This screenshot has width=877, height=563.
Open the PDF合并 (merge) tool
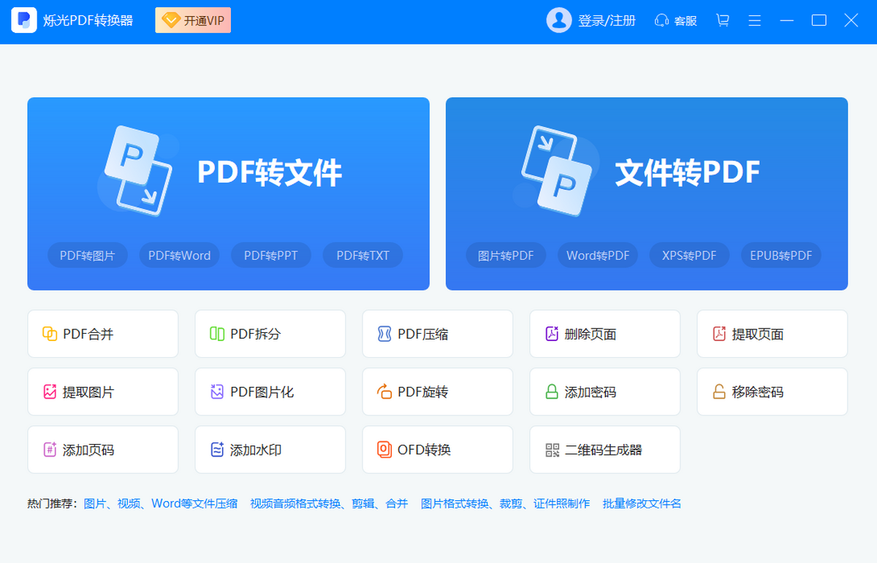102,334
